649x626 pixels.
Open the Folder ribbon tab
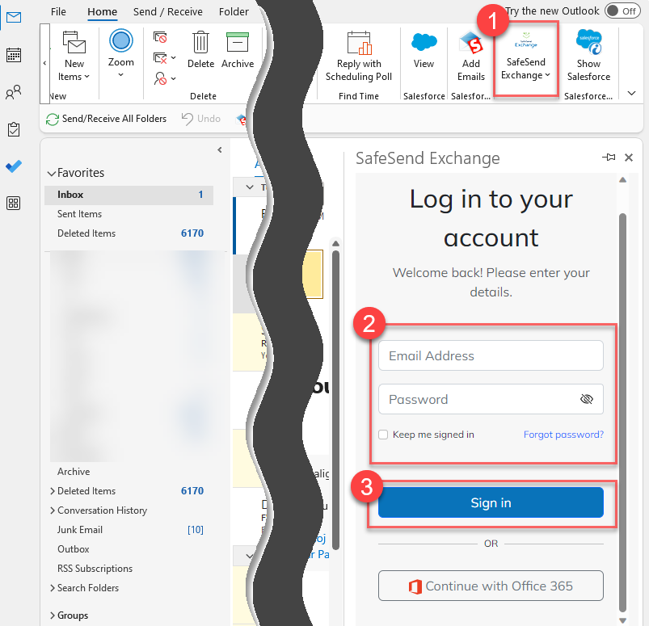234,11
